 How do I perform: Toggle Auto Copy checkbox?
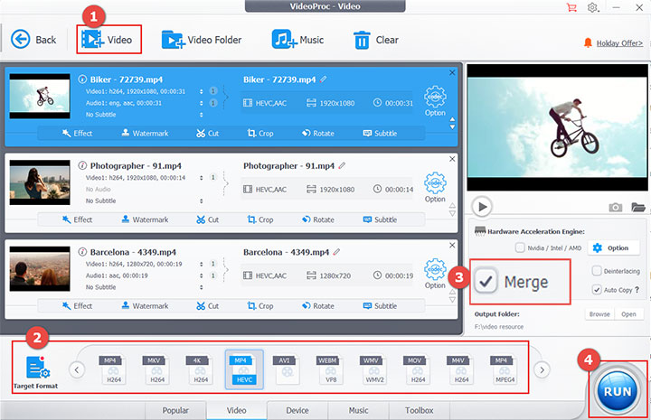(x=597, y=289)
